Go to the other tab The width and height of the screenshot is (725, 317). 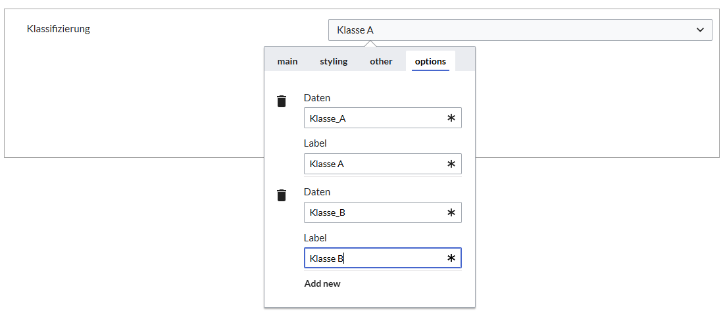click(381, 61)
